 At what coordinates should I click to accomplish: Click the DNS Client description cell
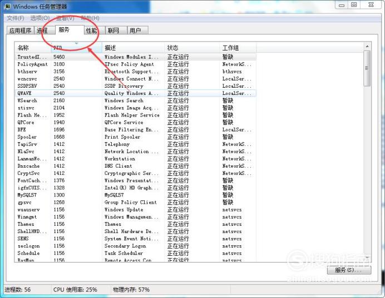pyautogui.click(x=118, y=166)
